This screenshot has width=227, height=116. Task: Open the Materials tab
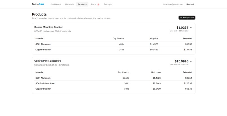[69, 4]
